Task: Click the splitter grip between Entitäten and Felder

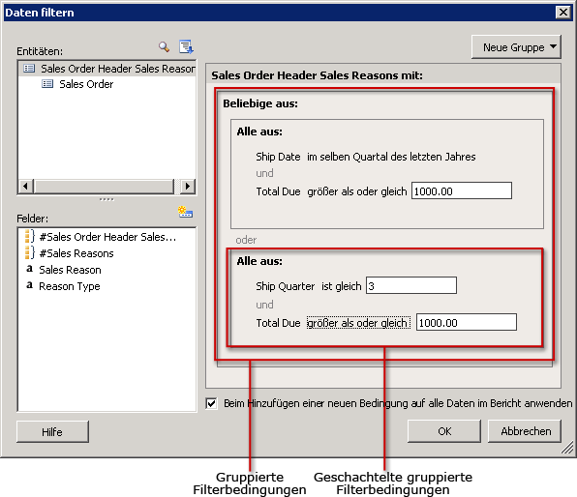Action: click(x=106, y=199)
